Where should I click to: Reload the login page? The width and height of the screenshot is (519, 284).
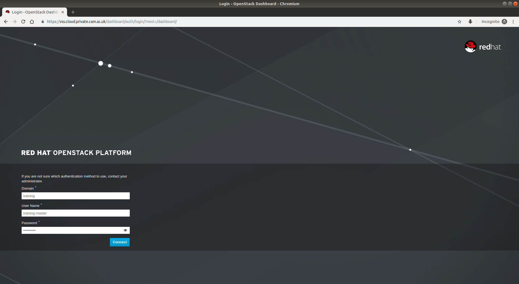click(x=23, y=22)
